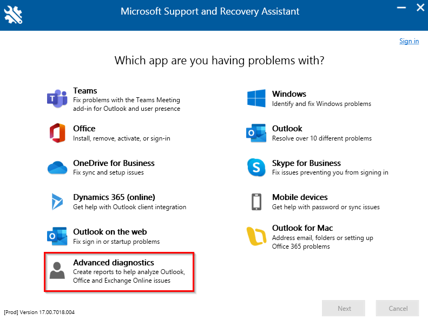Click the version number text at bottom

39,312
